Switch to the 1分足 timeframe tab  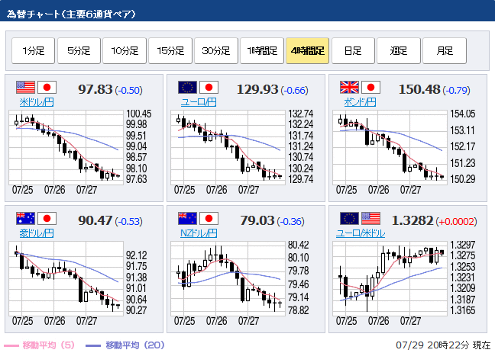[x=33, y=51]
